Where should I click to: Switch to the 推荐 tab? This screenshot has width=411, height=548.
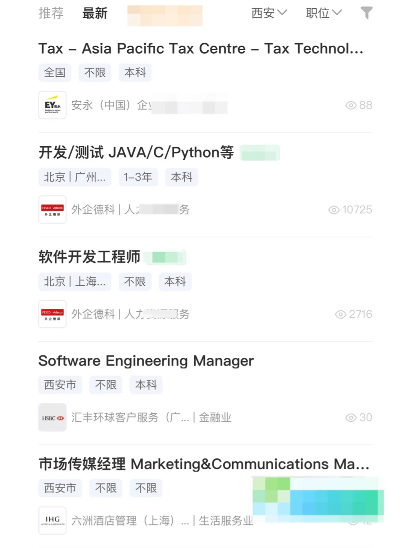pyautogui.click(x=51, y=13)
